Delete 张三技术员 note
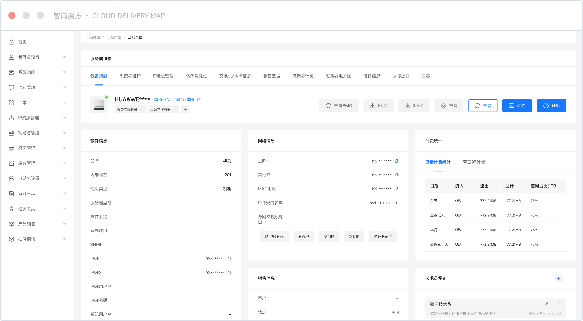This screenshot has height=321, width=583. pyautogui.click(x=559, y=304)
